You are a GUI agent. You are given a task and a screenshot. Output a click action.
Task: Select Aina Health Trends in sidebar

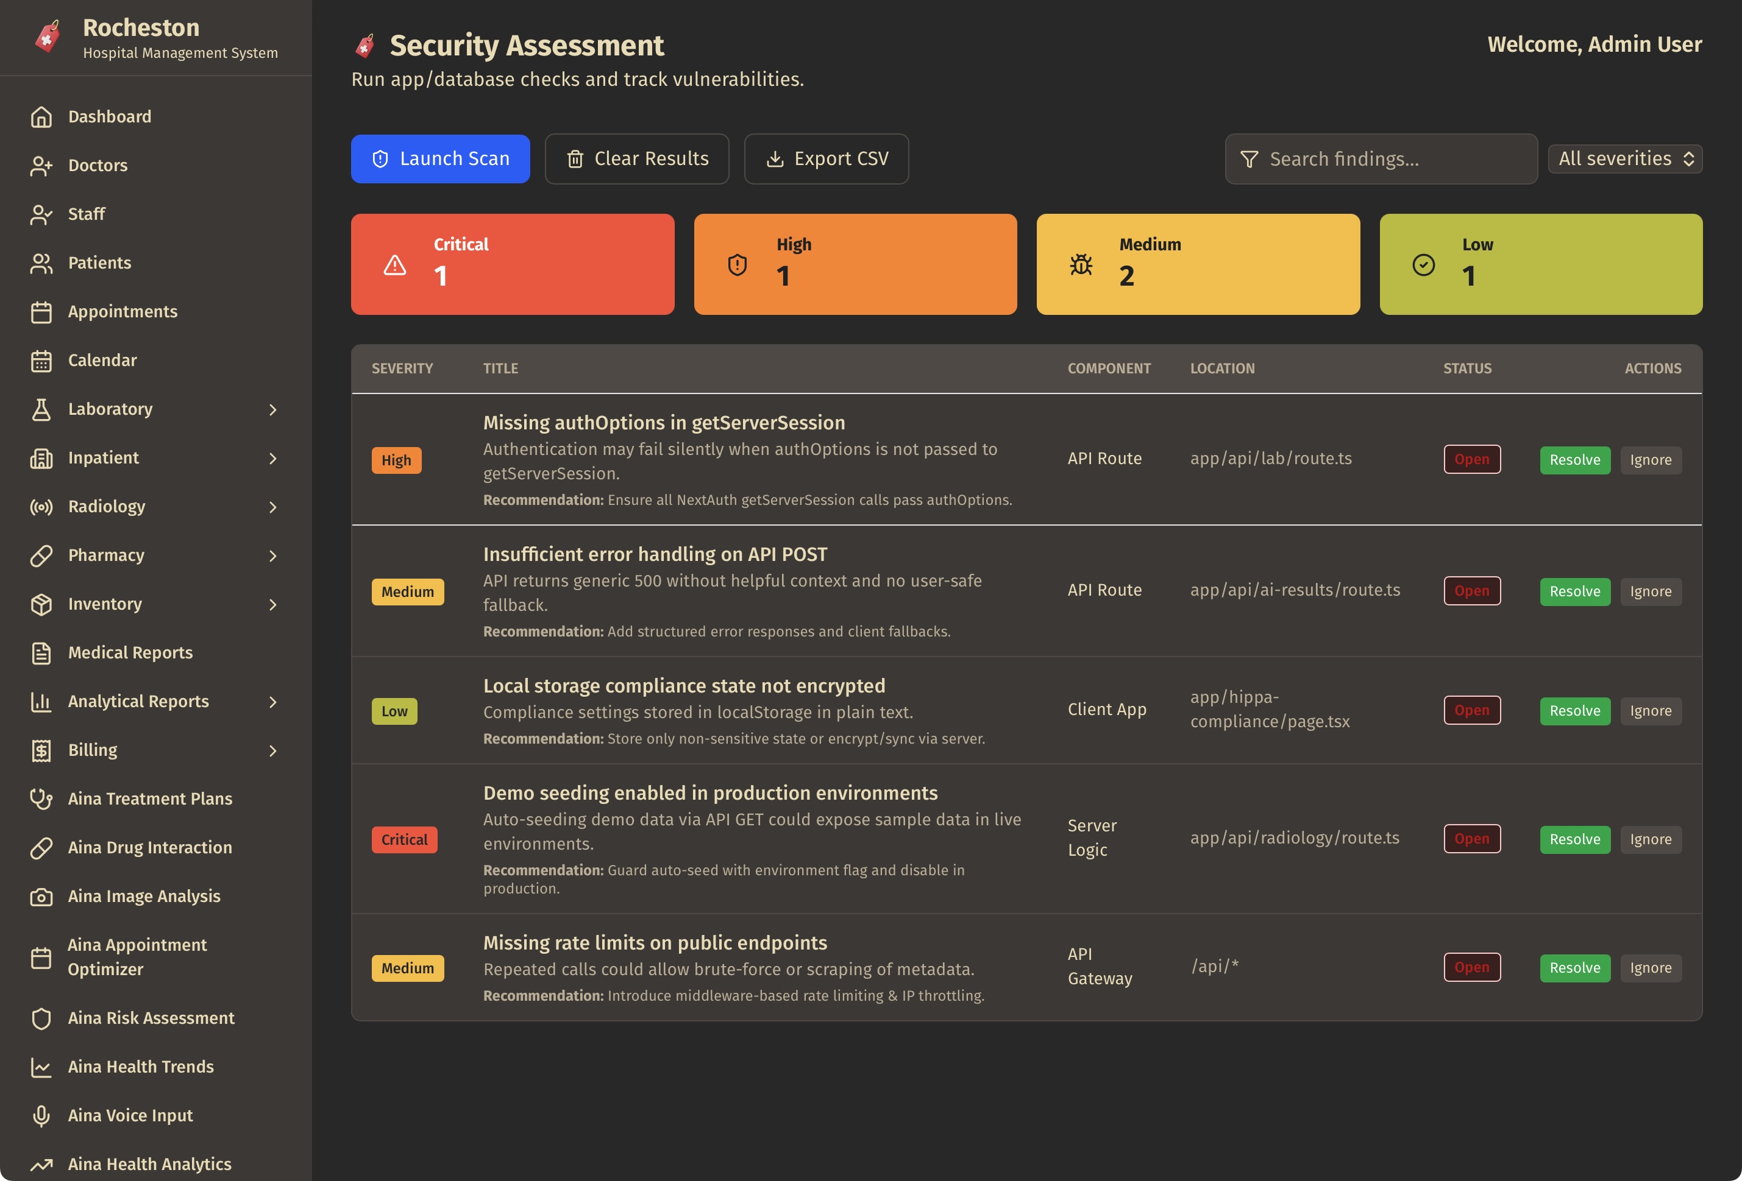click(140, 1066)
